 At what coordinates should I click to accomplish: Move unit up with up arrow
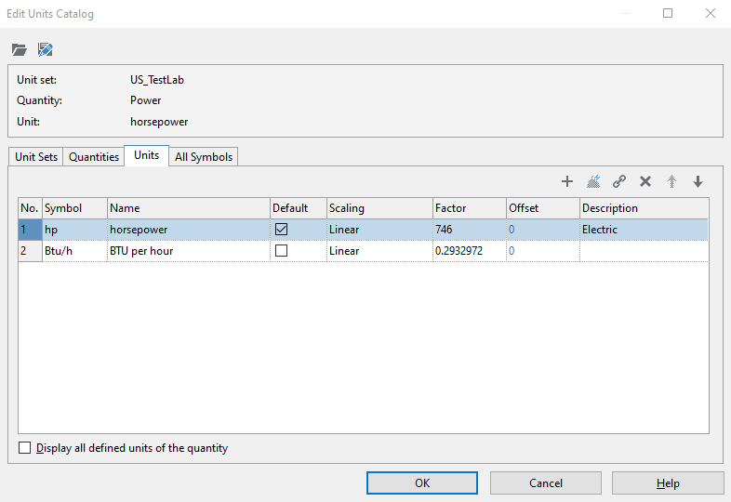(671, 181)
